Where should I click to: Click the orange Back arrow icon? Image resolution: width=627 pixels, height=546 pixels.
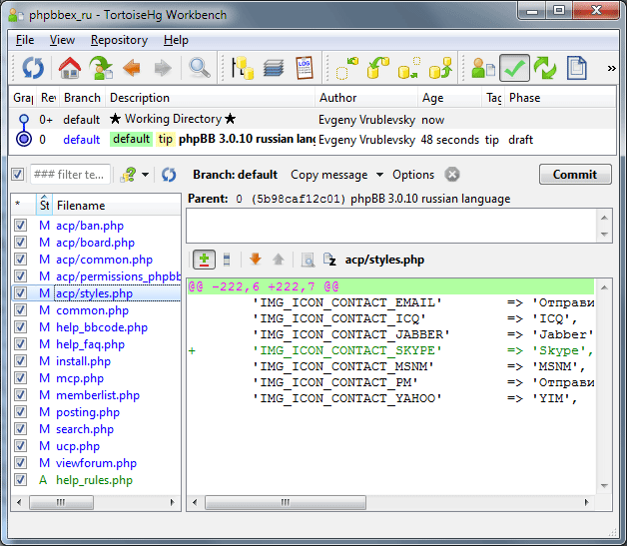(132, 68)
